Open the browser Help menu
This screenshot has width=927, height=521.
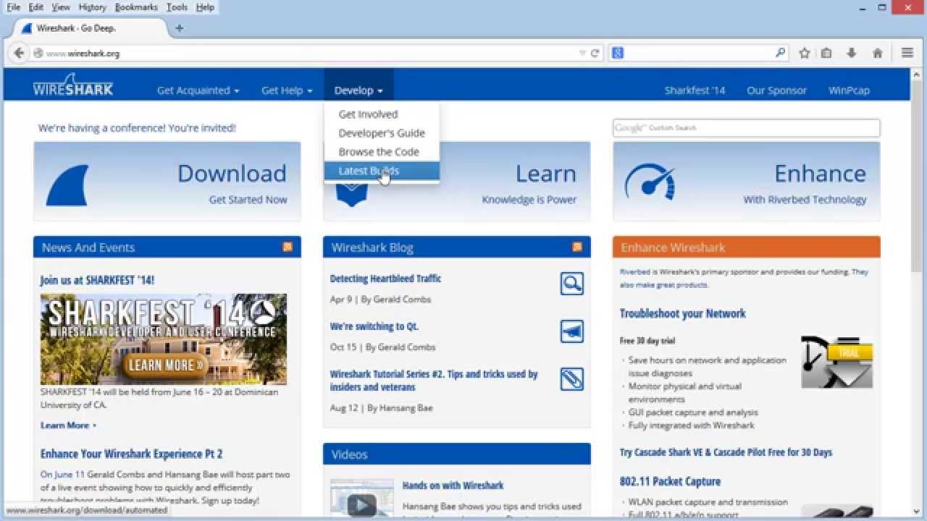click(x=205, y=7)
